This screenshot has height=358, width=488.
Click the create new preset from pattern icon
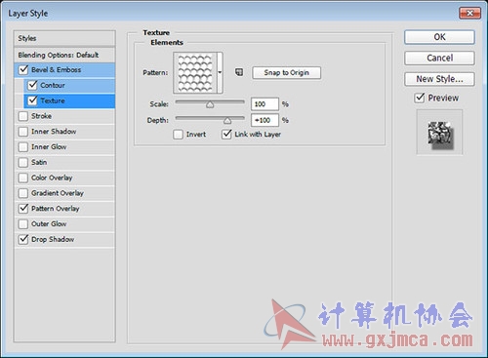click(x=239, y=72)
